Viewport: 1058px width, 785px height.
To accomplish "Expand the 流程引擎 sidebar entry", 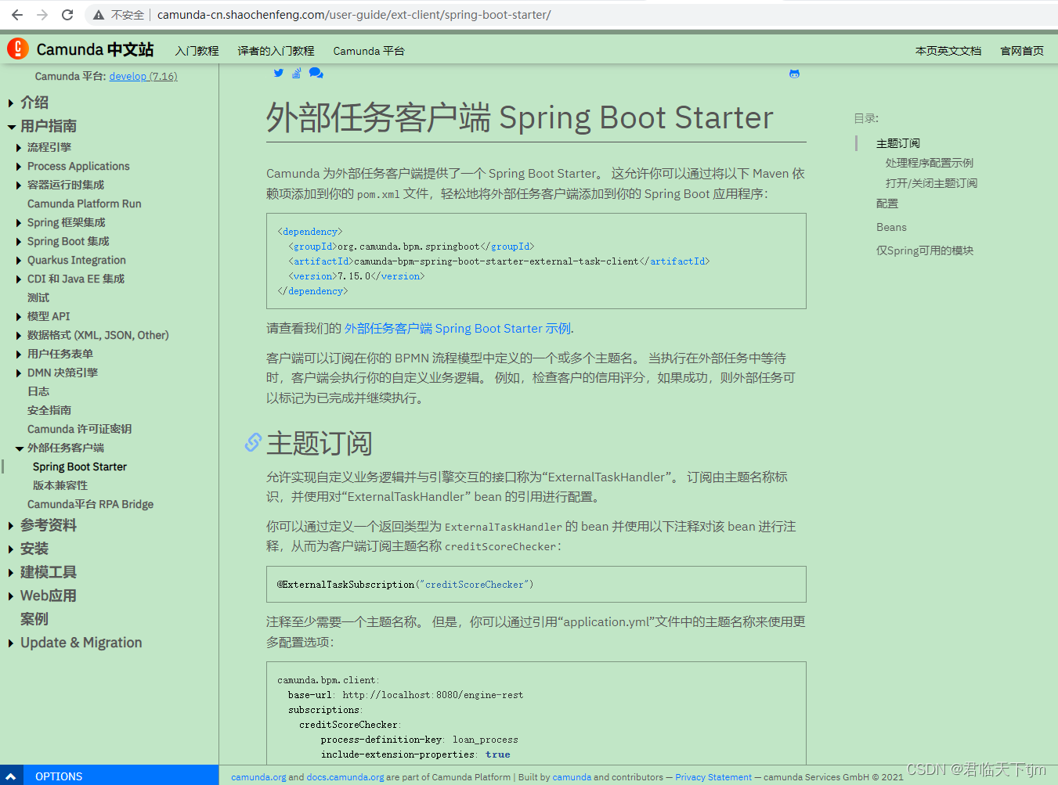I will click(20, 147).
